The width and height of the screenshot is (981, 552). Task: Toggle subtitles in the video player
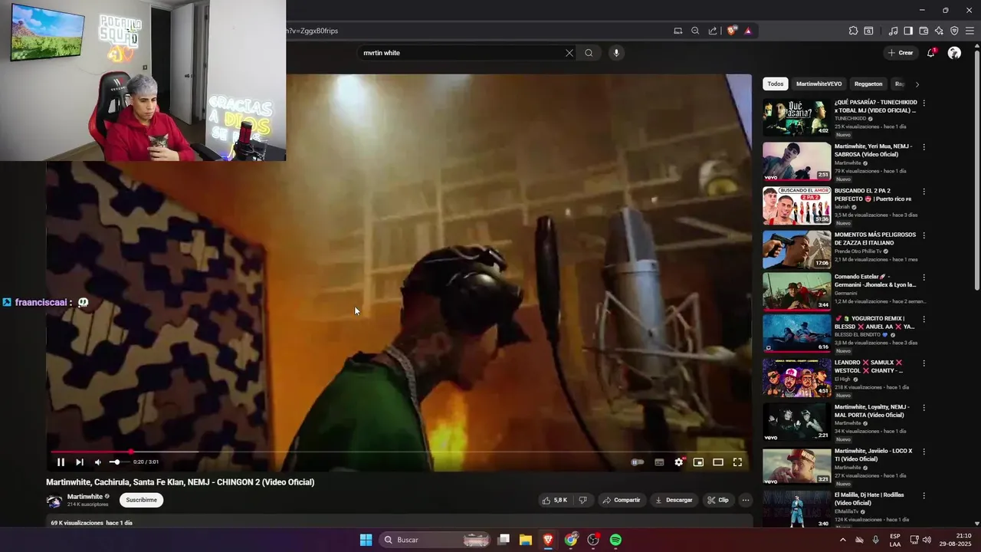pos(659,462)
